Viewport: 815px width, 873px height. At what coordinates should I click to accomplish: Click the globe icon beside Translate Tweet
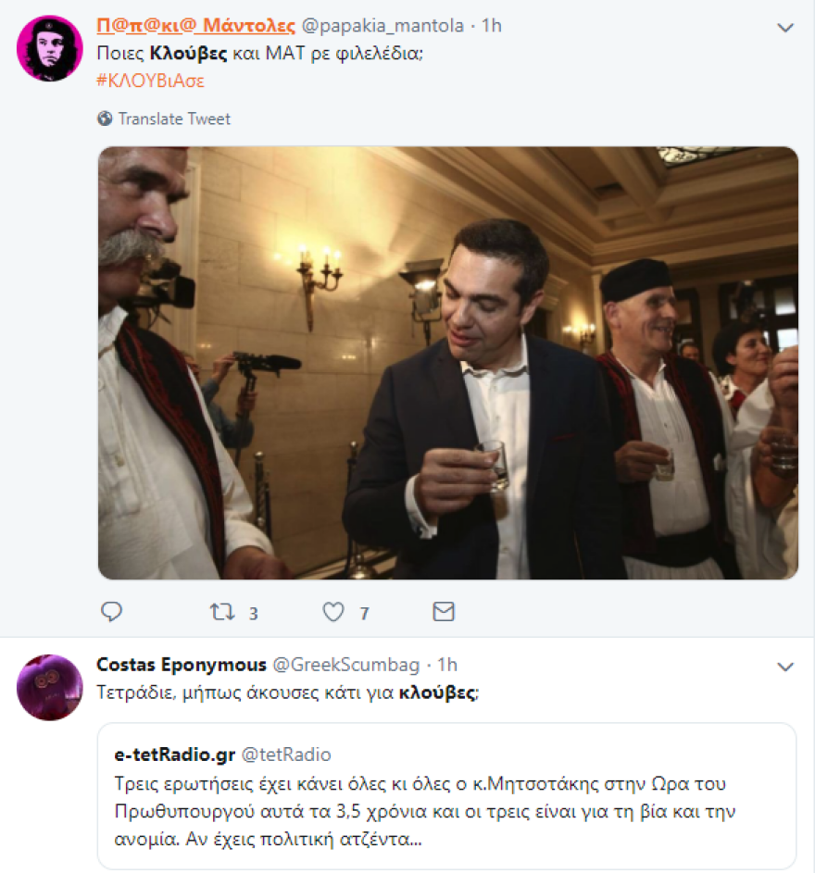105,118
